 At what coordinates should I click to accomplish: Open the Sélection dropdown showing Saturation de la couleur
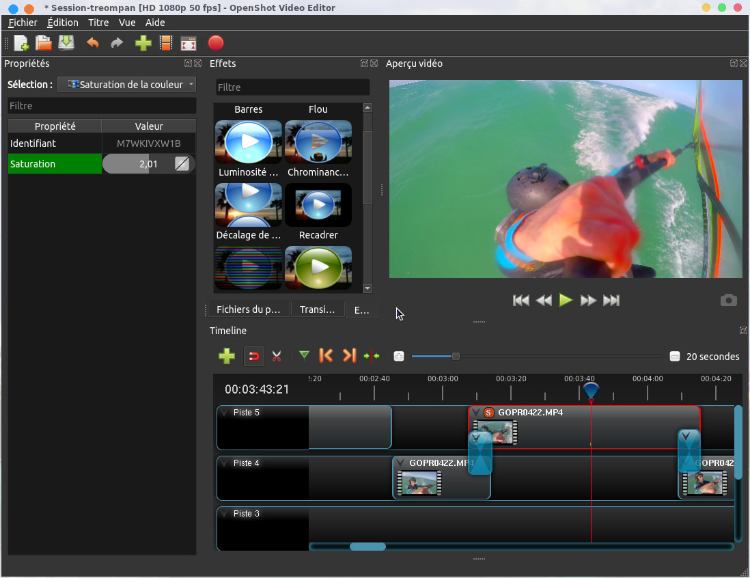tap(126, 85)
